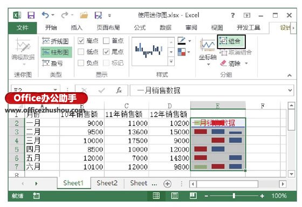The width and height of the screenshot is (302, 207).
Task: Switch to the View tab
Action: (217, 27)
